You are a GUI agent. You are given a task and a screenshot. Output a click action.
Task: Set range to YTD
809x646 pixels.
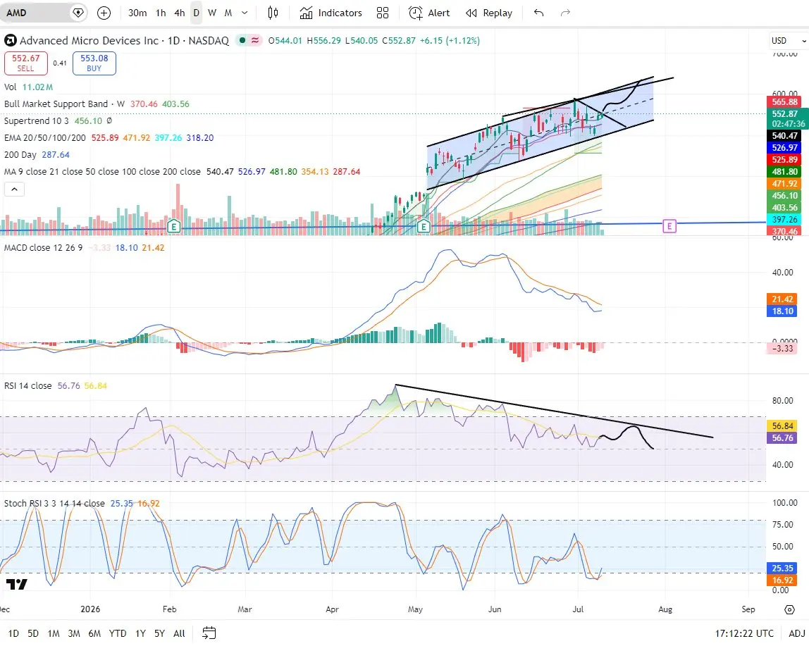(x=118, y=633)
